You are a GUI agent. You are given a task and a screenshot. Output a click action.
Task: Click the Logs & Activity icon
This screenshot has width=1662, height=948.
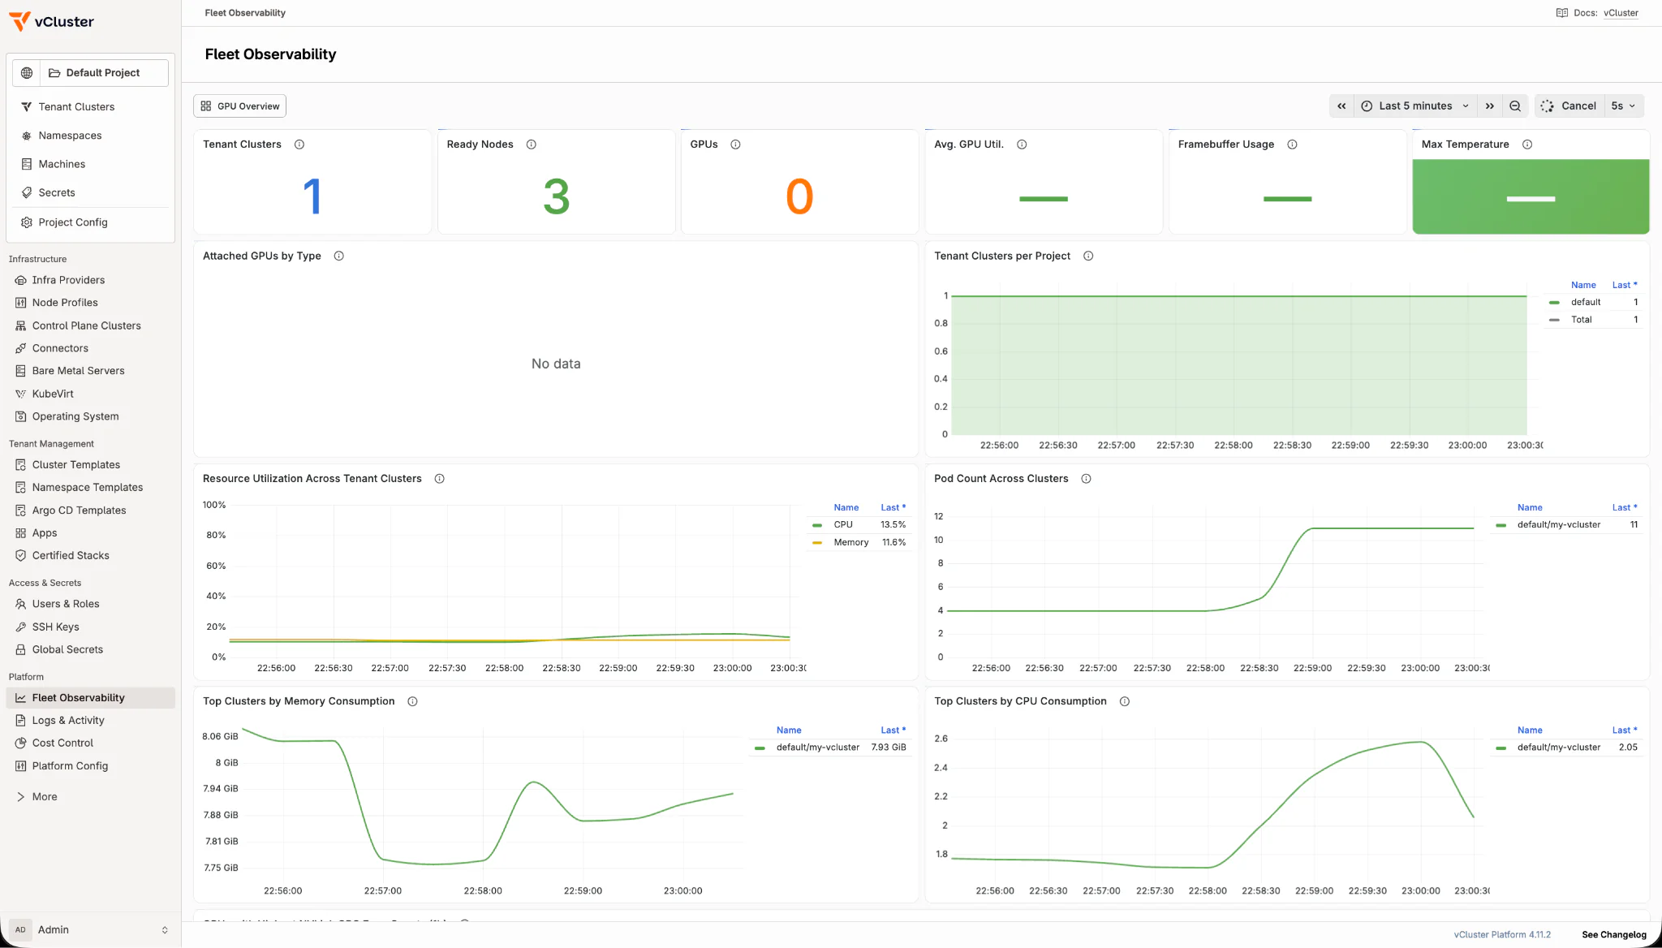click(x=21, y=721)
